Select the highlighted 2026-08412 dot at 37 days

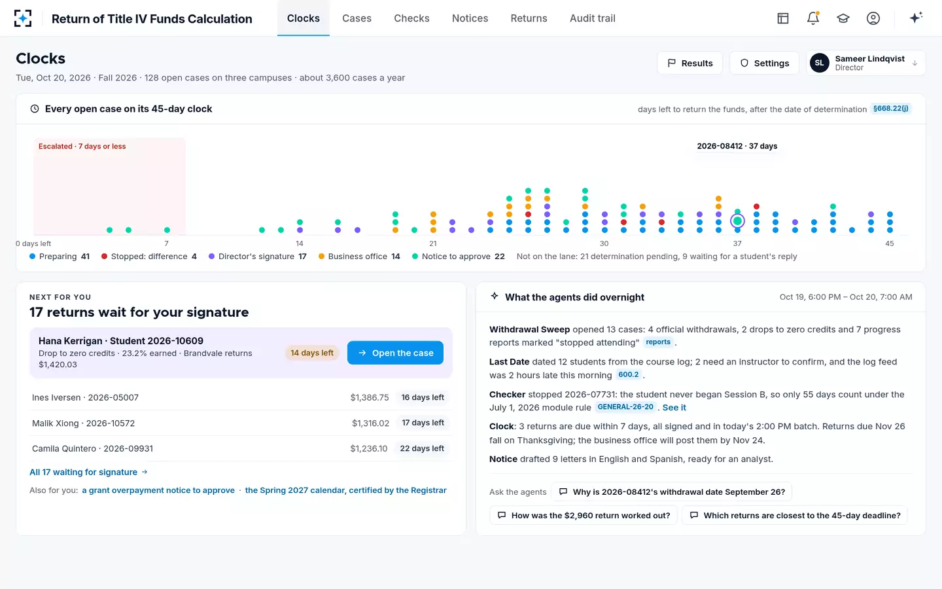737,221
